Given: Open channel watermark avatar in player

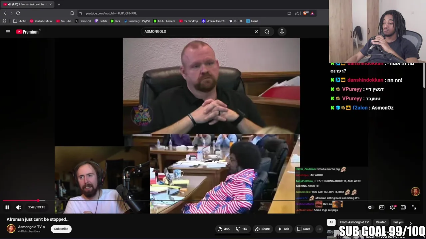Looking at the screenshot, I should [415, 192].
